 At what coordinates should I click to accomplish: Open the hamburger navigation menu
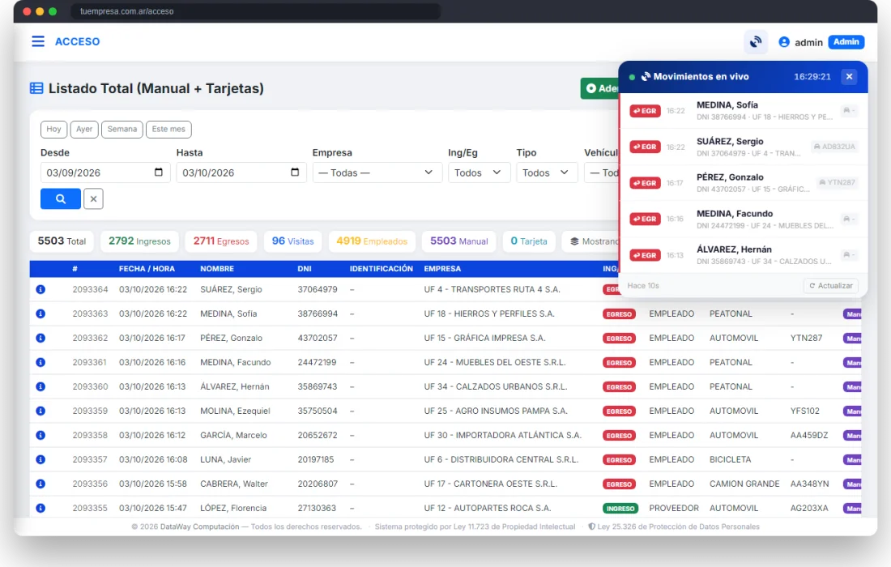click(38, 41)
